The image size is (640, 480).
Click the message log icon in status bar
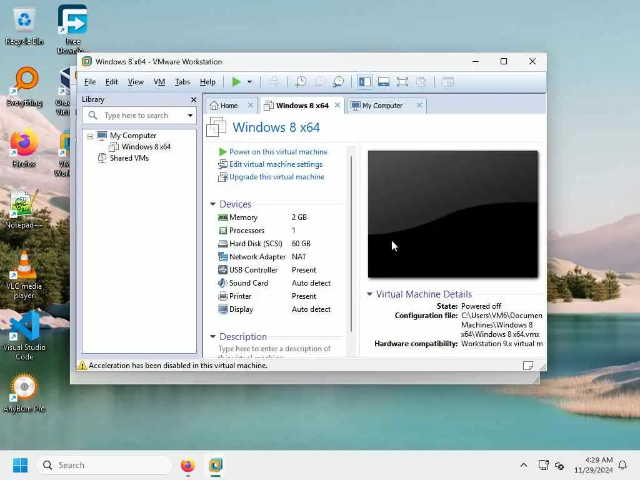point(527,365)
